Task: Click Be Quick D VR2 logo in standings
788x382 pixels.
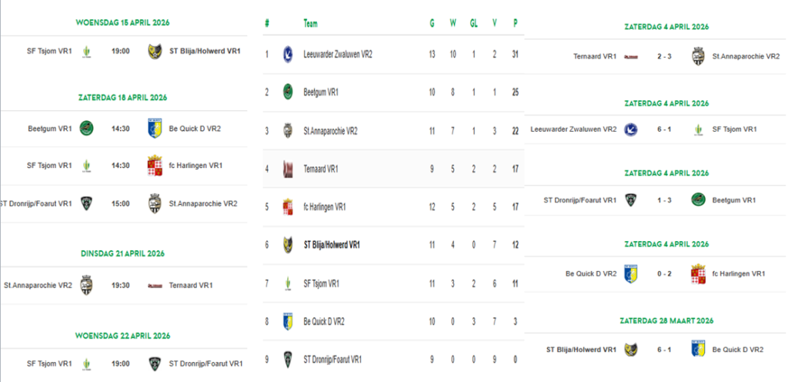Action: [x=288, y=321]
